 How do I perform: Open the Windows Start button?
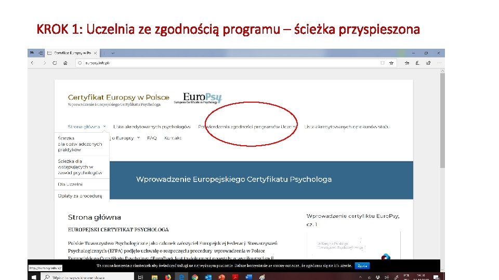34,277
